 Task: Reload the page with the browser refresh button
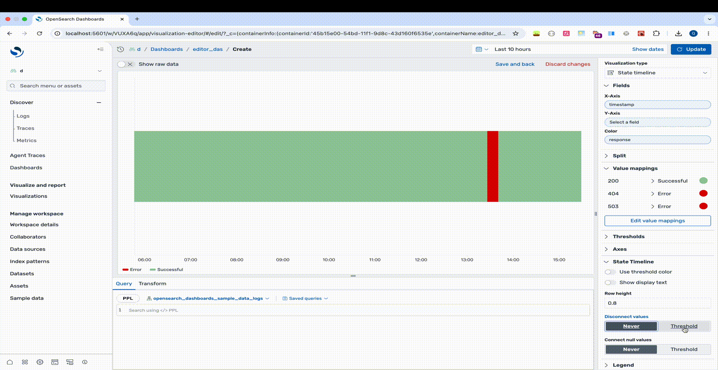tap(39, 33)
